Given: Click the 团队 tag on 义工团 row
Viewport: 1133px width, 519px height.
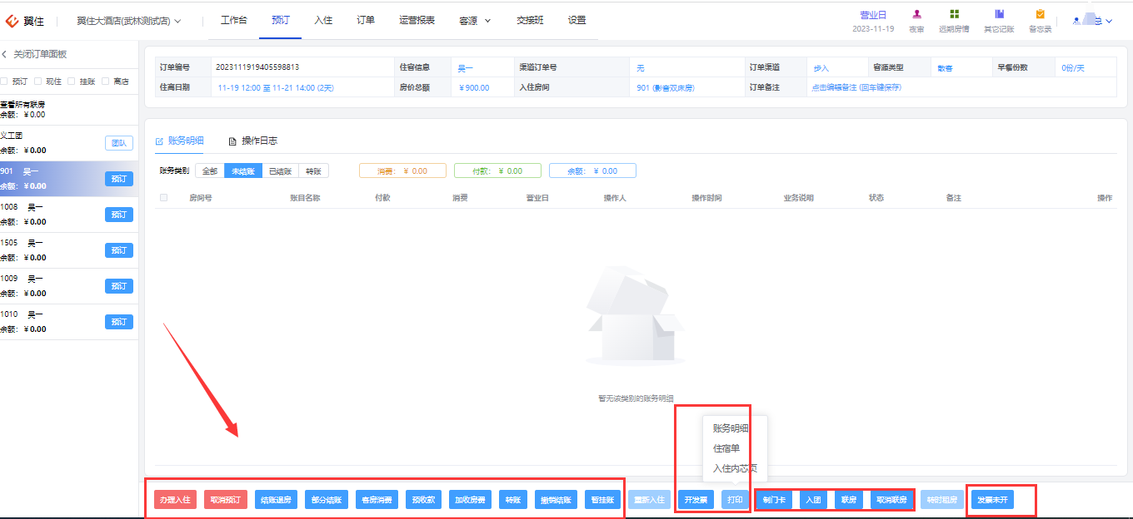Looking at the screenshot, I should 119,143.
